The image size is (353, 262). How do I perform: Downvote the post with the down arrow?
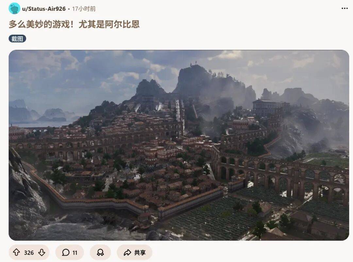point(42,252)
